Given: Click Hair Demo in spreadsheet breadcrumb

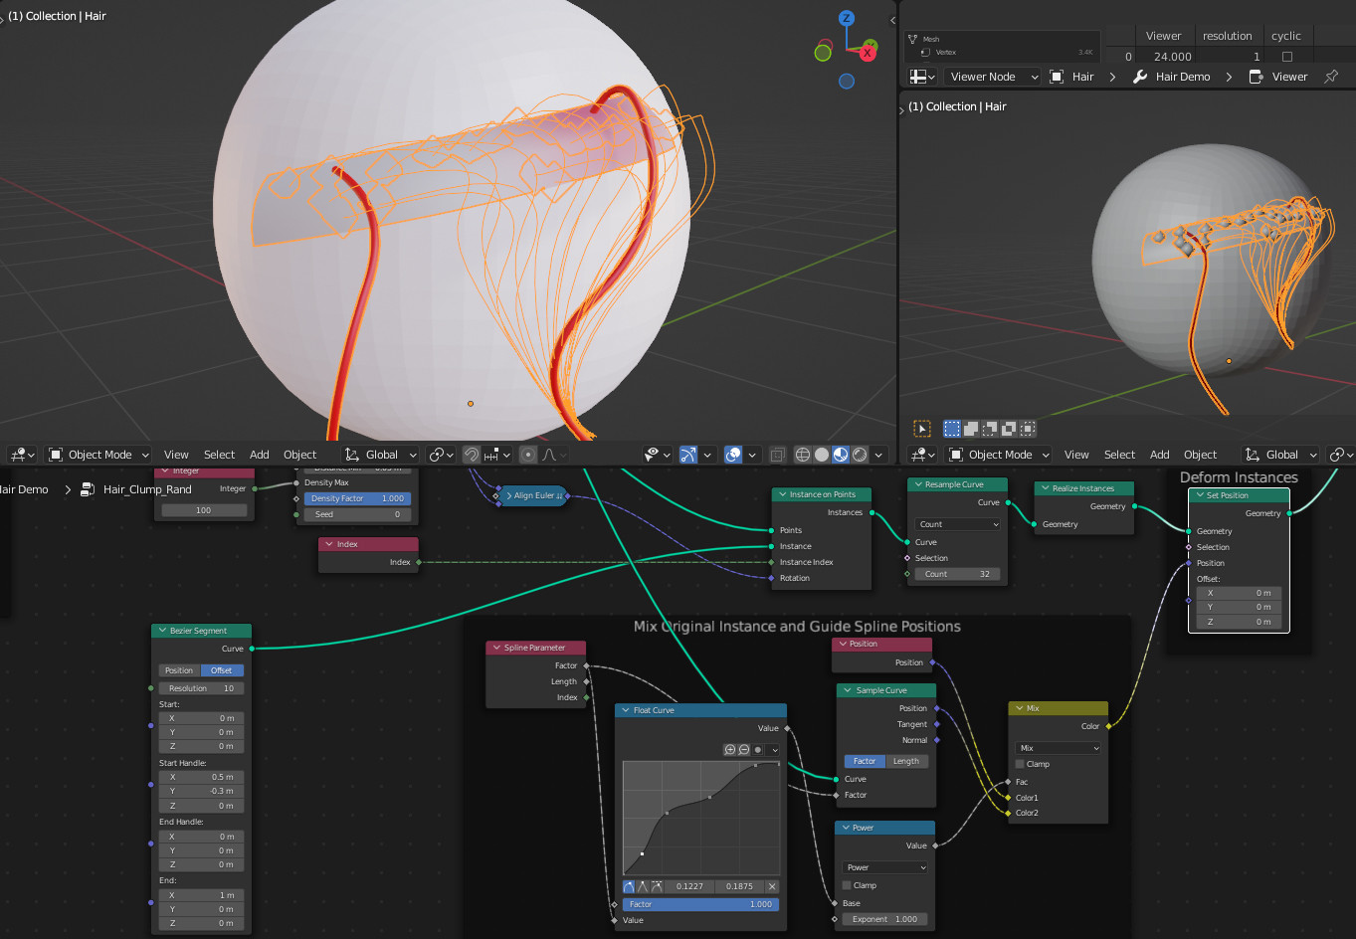Looking at the screenshot, I should [1183, 77].
